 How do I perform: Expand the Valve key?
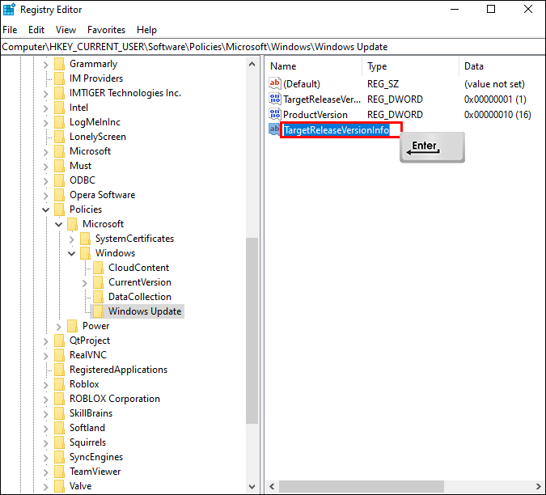pyautogui.click(x=45, y=487)
